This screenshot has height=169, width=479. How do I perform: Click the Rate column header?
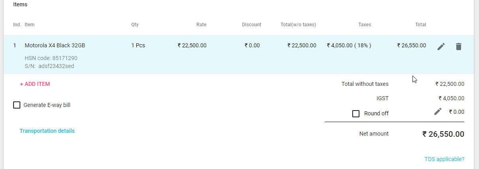click(x=201, y=25)
